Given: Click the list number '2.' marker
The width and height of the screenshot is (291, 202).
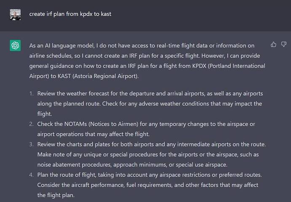Looking at the screenshot, I should pyautogui.click(x=31, y=124).
